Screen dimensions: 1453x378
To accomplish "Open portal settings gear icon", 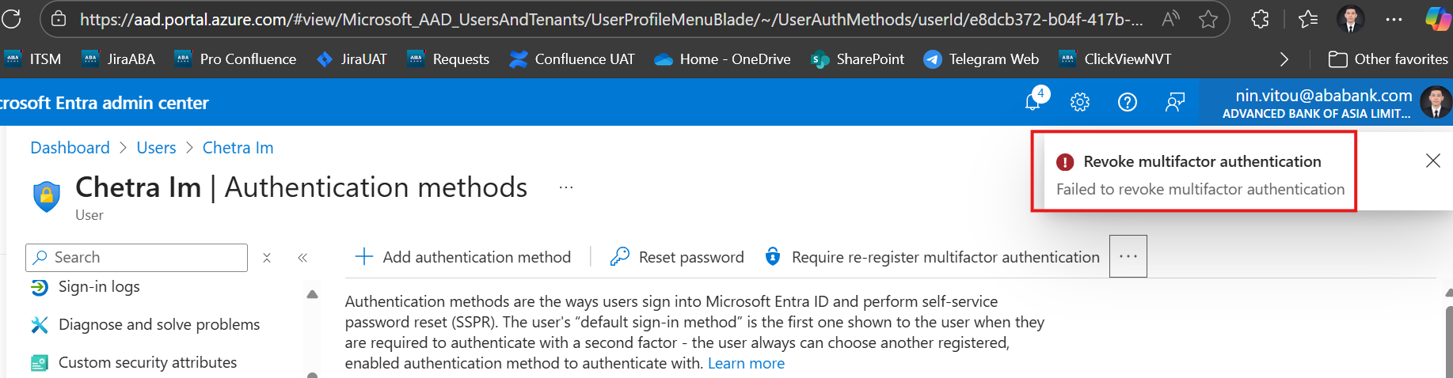I will tap(1080, 102).
